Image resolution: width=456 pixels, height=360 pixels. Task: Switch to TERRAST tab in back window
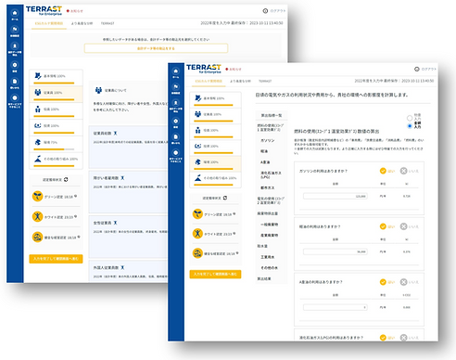point(108,23)
